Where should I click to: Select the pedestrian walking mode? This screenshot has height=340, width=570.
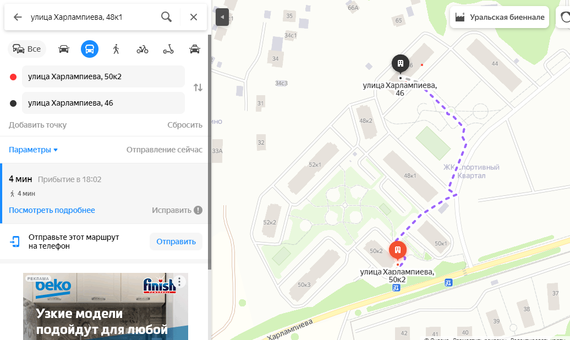(116, 49)
